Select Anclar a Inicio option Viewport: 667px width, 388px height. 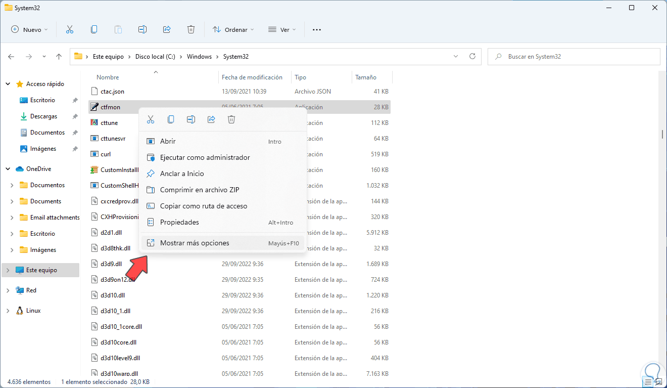click(x=222, y=174)
